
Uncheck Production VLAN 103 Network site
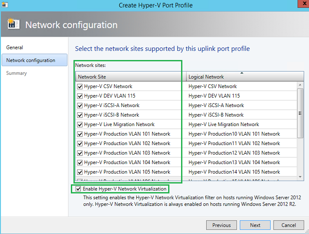tap(80, 153)
